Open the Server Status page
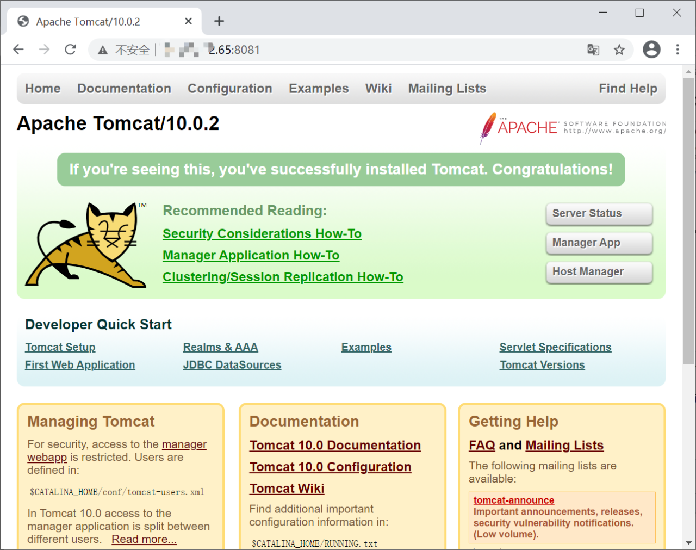Image resolution: width=696 pixels, height=550 pixels. (x=599, y=214)
